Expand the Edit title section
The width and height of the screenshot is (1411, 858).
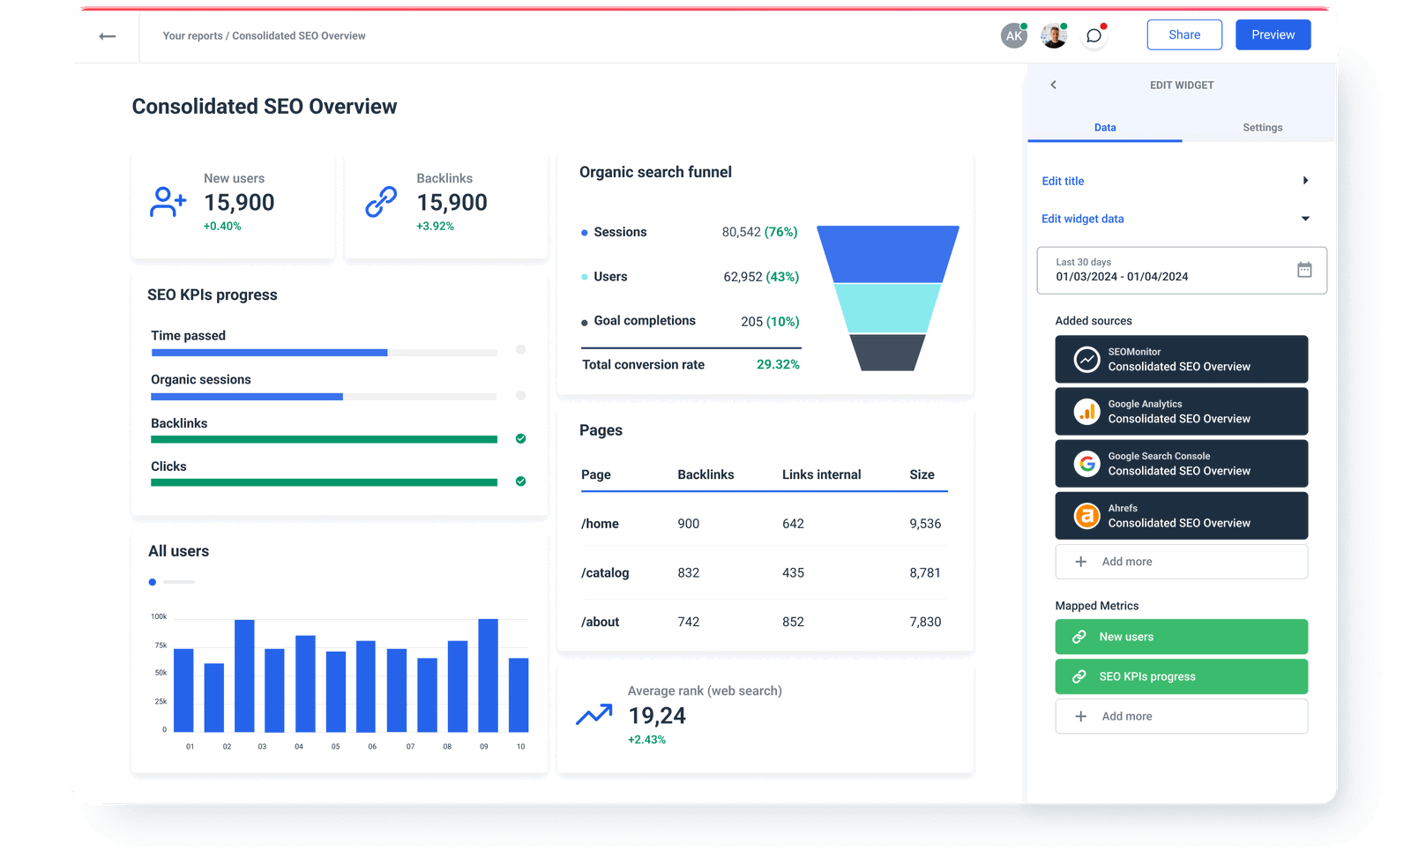point(1306,180)
